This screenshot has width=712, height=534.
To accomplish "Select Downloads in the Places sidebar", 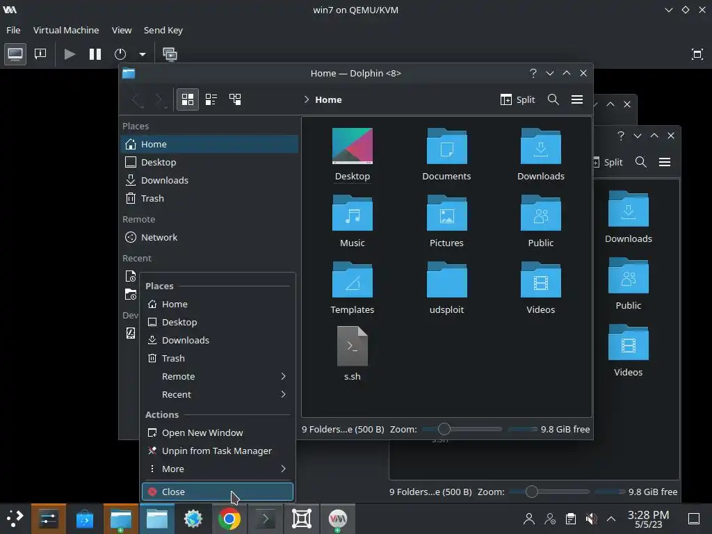I will click(x=210, y=180).
